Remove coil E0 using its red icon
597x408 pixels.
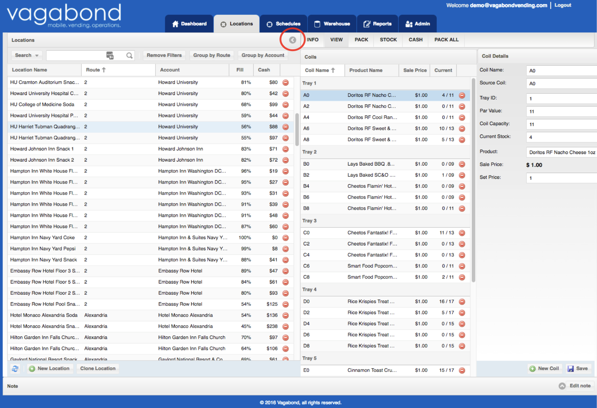pyautogui.click(x=462, y=370)
